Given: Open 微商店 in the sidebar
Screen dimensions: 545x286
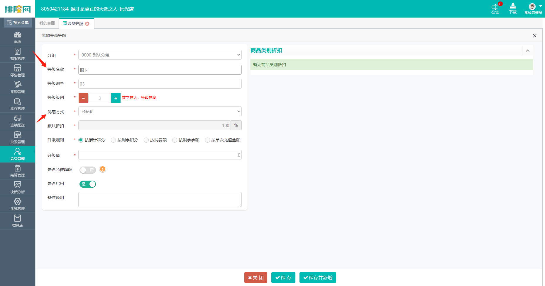Looking at the screenshot, I should click(18, 221).
